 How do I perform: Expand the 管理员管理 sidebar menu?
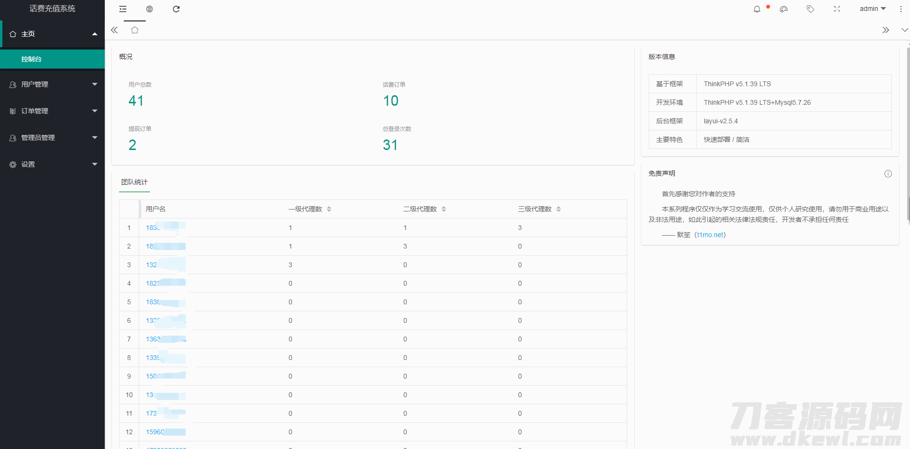(x=52, y=138)
